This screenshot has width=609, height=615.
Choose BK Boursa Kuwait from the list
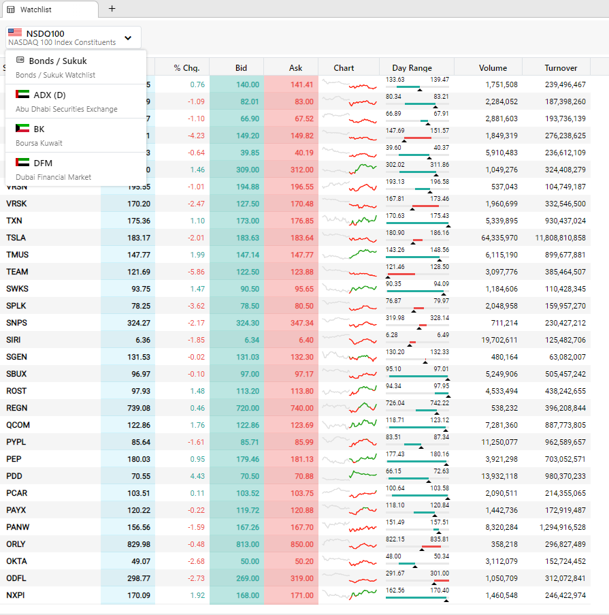(x=76, y=136)
